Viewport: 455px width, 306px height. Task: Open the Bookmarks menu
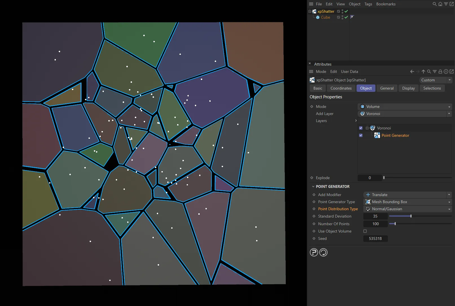click(x=386, y=4)
